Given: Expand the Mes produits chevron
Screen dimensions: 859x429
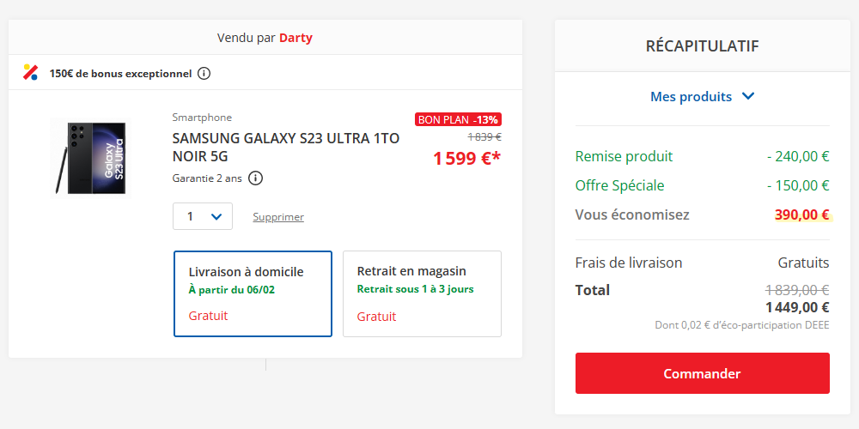Looking at the screenshot, I should [748, 97].
